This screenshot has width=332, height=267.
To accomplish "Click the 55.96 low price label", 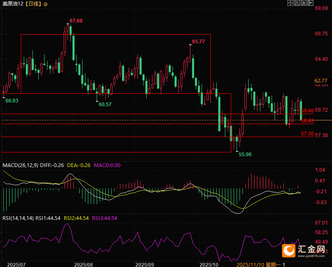I will (245, 154).
